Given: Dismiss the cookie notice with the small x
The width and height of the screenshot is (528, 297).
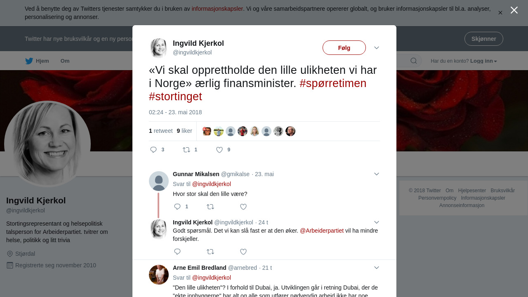Looking at the screenshot, I should pos(500,13).
